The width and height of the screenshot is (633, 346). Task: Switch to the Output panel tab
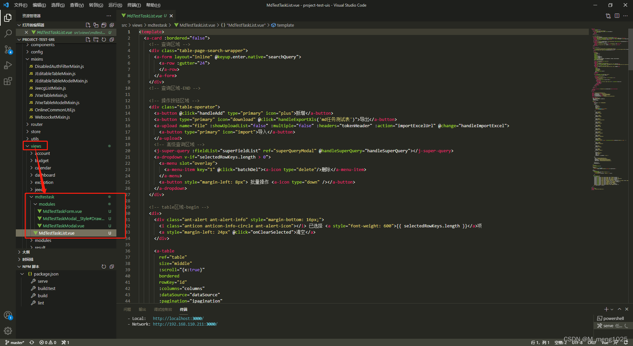(142, 309)
